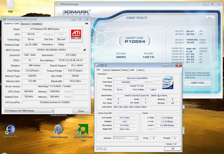The width and height of the screenshot is (224, 154).
Task: Click OK in the CPU-Z window
Action: [x=173, y=149]
